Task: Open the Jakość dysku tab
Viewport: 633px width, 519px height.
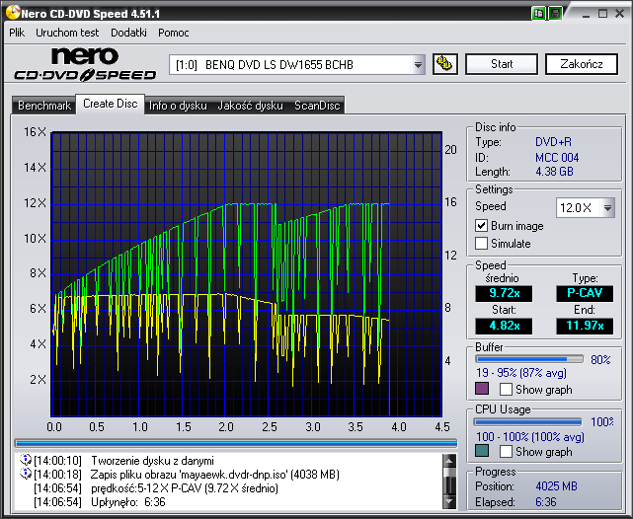Action: 250,106
